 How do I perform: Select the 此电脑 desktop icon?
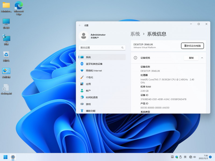[6, 23]
